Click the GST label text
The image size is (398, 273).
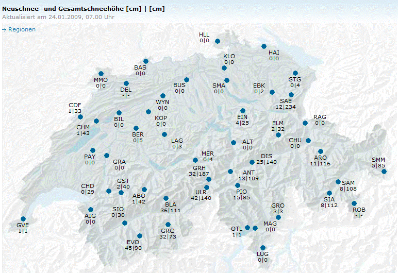click(123, 181)
